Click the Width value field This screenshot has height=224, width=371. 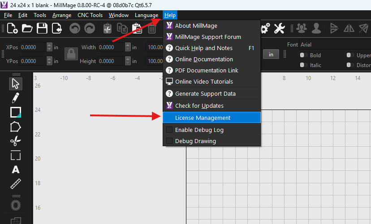111,47
